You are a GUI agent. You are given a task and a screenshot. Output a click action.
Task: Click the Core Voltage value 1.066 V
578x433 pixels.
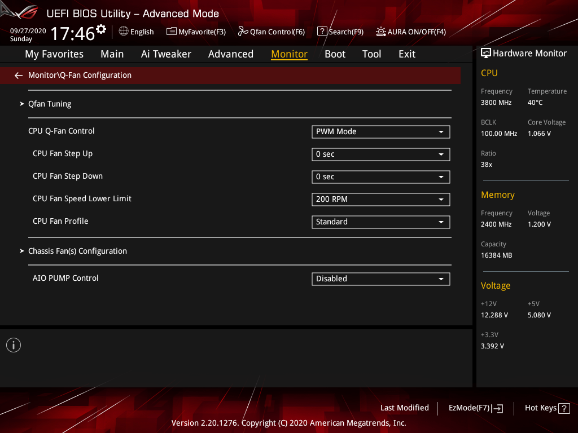coord(539,134)
